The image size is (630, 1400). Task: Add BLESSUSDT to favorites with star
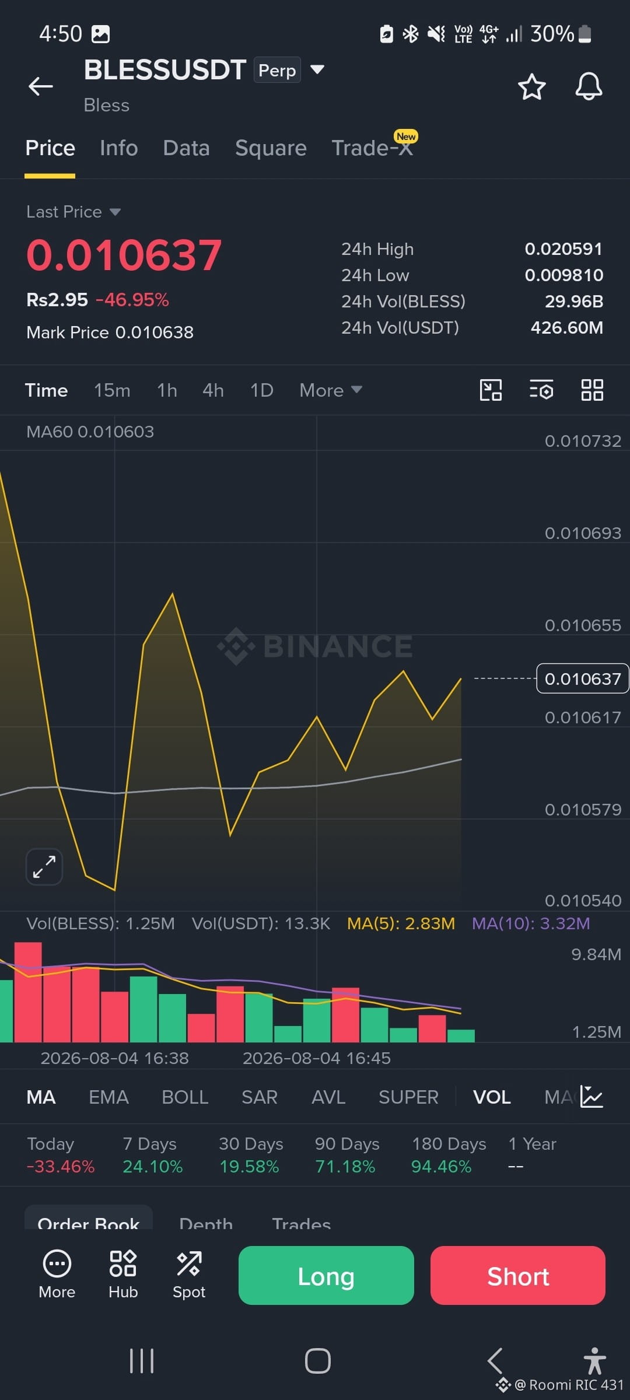tap(531, 87)
